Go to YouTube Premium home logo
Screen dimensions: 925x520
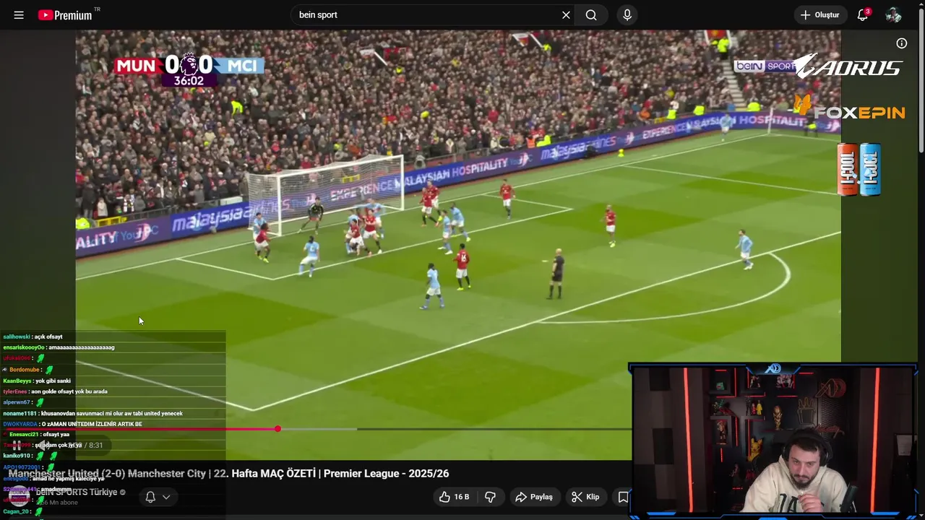[x=66, y=14]
